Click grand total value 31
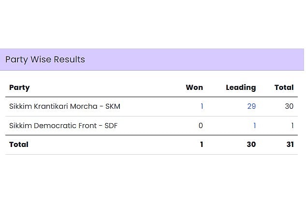306x218 pixels. point(290,145)
